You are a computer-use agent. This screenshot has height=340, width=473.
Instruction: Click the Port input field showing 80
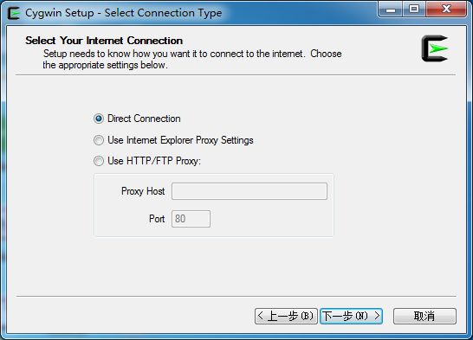pyautogui.click(x=191, y=219)
